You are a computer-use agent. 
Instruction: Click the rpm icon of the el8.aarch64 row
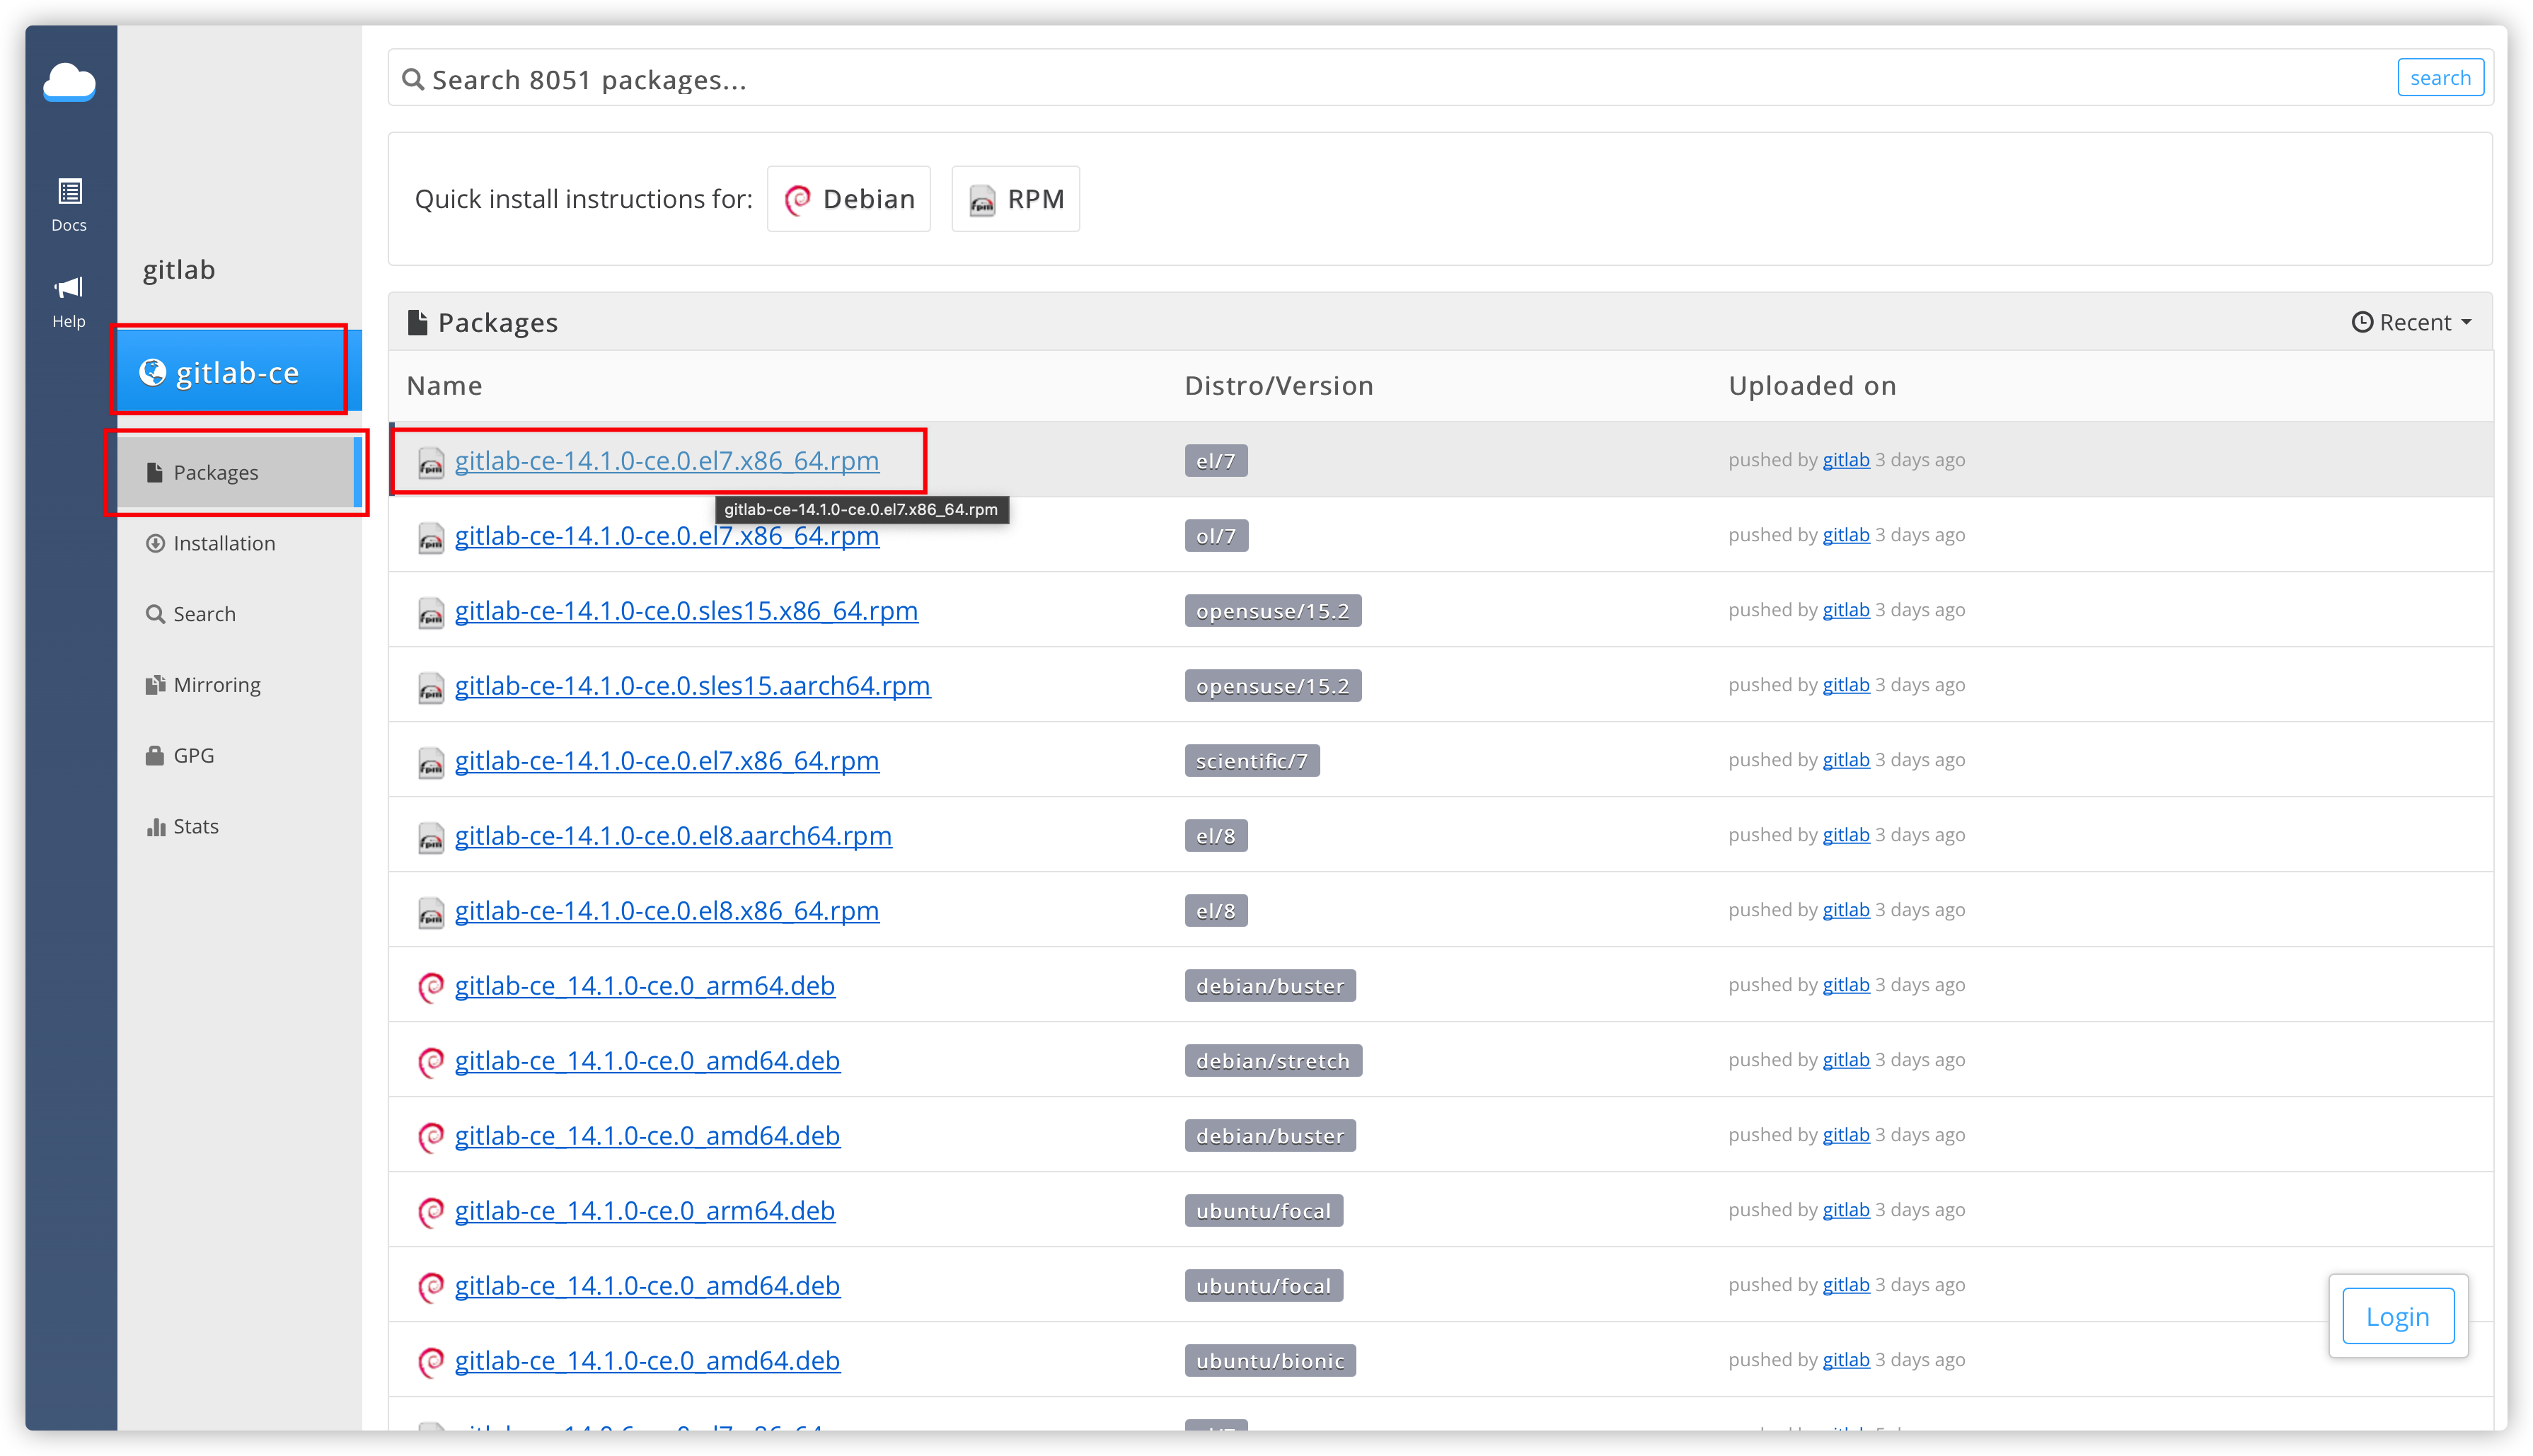(431, 837)
